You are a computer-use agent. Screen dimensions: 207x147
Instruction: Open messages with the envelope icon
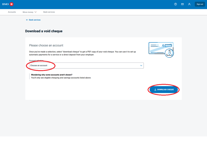pyautogui.click(x=182, y=4)
